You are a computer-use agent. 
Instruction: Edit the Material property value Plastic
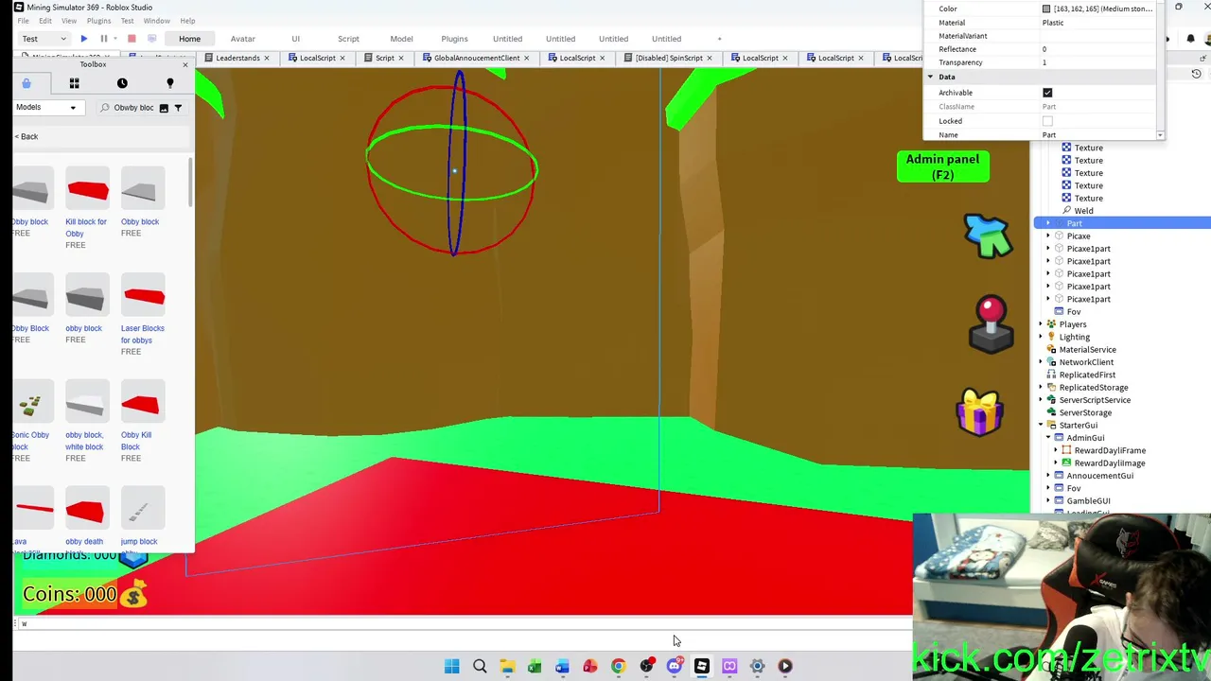click(x=1097, y=23)
